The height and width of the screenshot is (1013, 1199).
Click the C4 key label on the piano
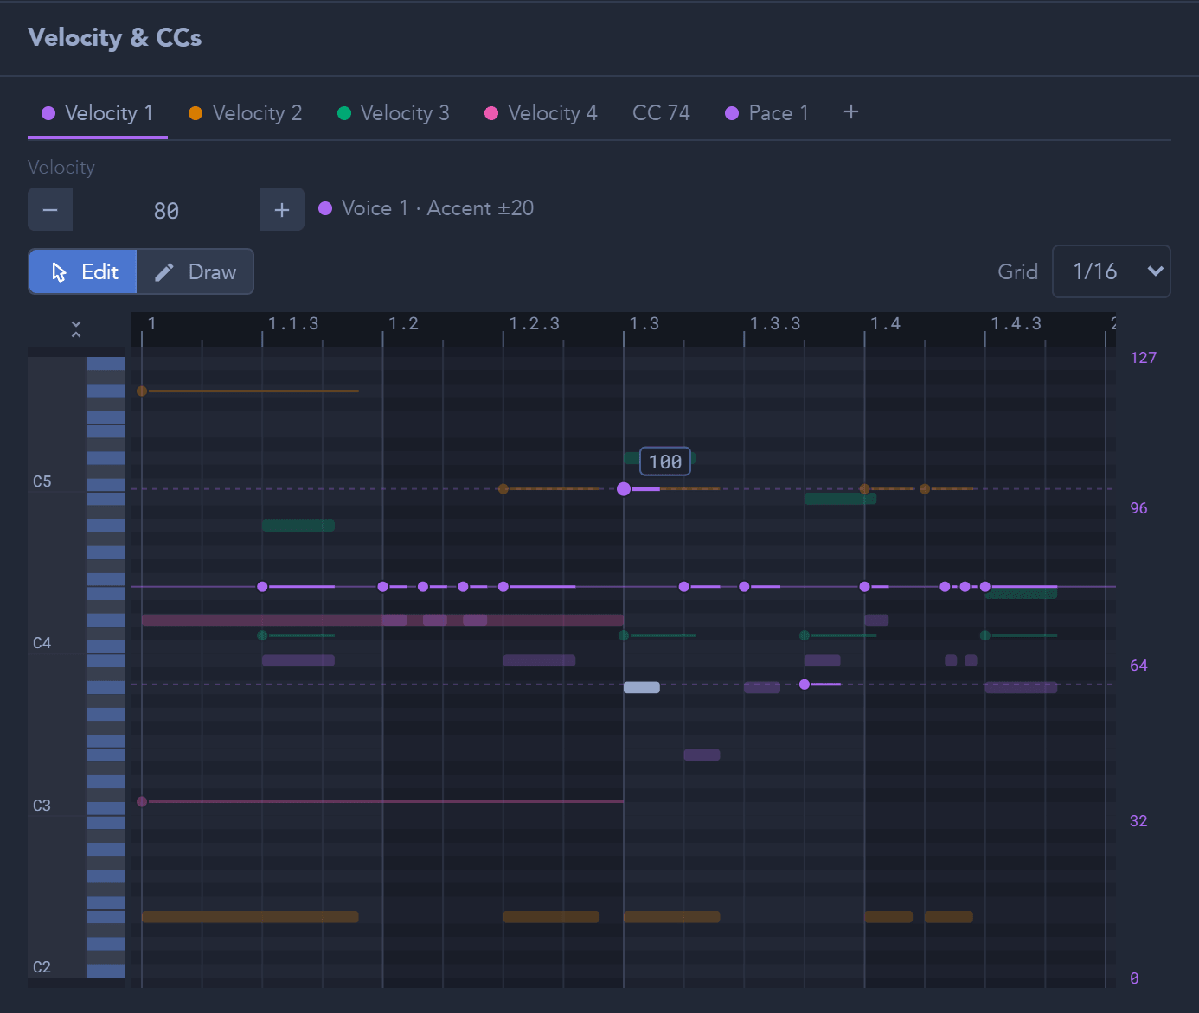(42, 643)
